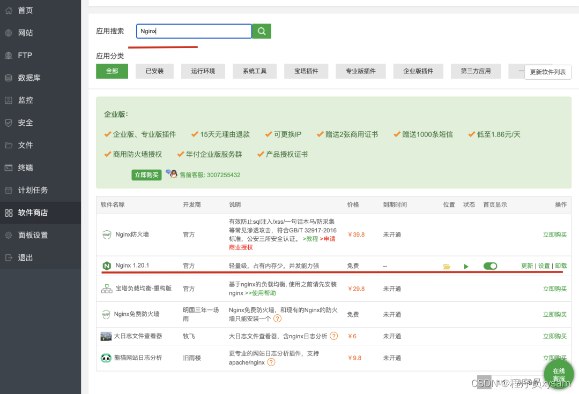The image size is (579, 394).
Task: Select the 运行环境 category tab
Action: [x=203, y=71]
